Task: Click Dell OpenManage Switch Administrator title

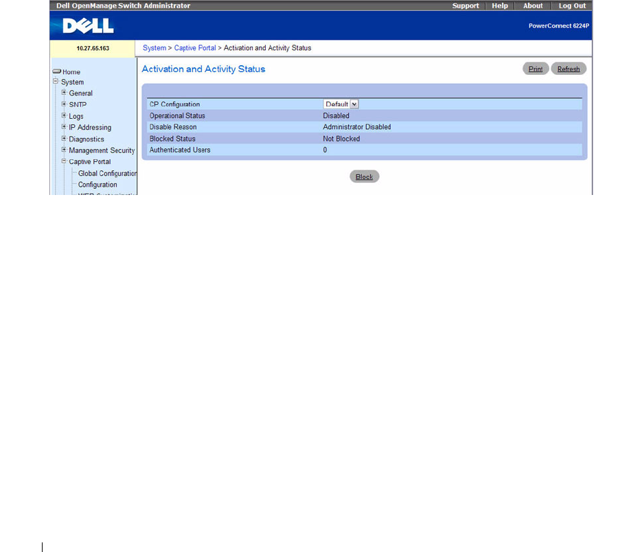Action: tap(124, 5)
